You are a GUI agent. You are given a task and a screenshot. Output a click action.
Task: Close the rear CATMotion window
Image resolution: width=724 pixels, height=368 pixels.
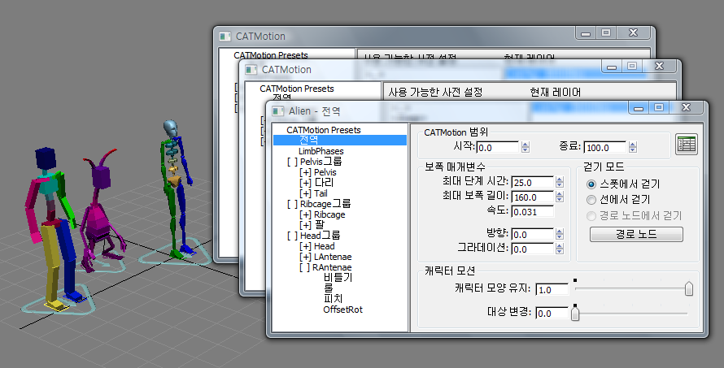click(x=634, y=32)
